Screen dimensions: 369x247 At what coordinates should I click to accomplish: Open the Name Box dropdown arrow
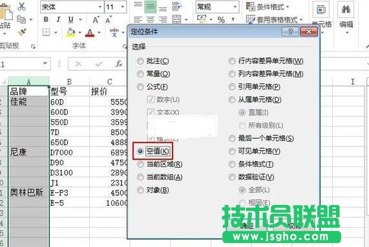tap(45, 63)
